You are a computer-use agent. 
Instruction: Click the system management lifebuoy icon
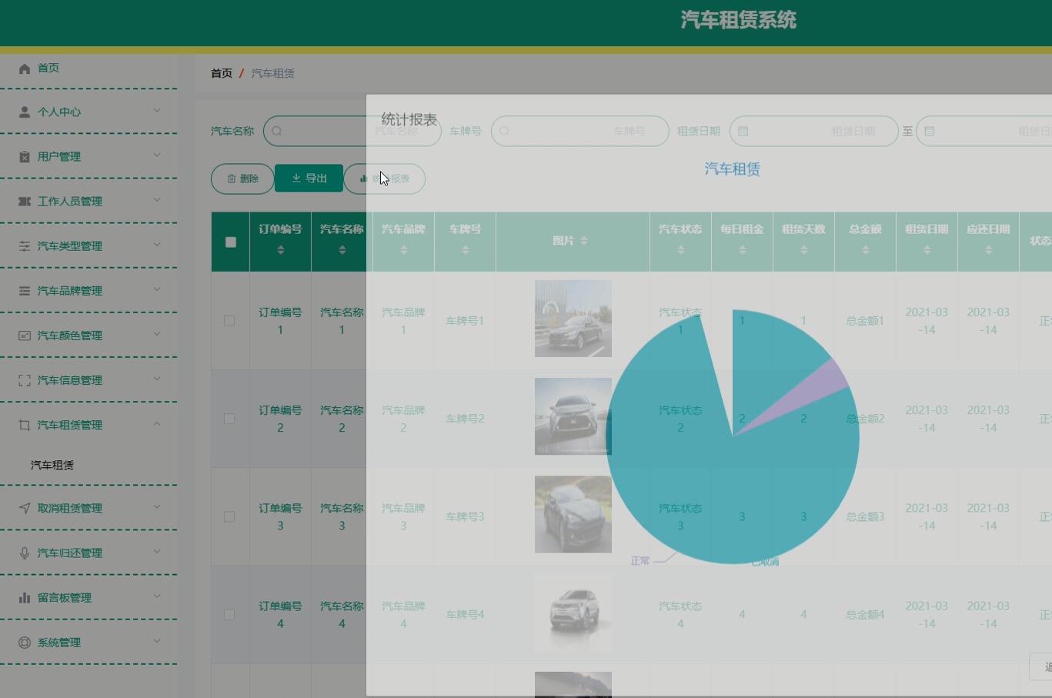[x=25, y=642]
